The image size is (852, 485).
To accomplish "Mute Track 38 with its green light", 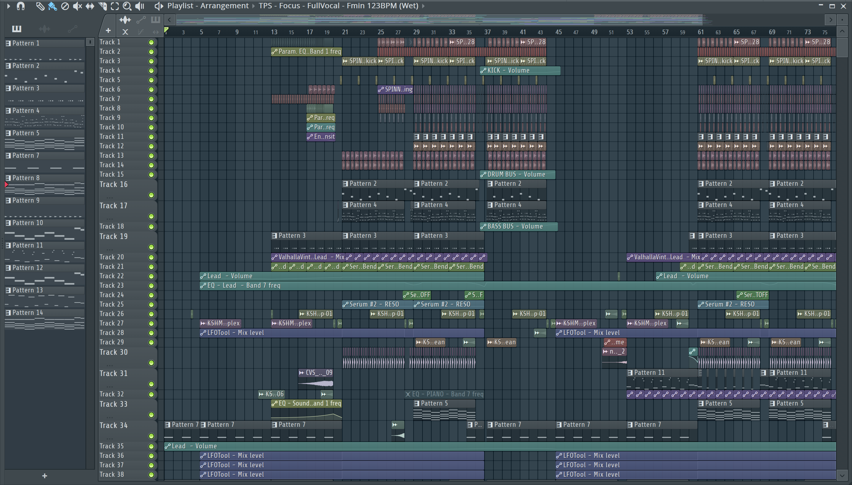I will click(x=151, y=475).
